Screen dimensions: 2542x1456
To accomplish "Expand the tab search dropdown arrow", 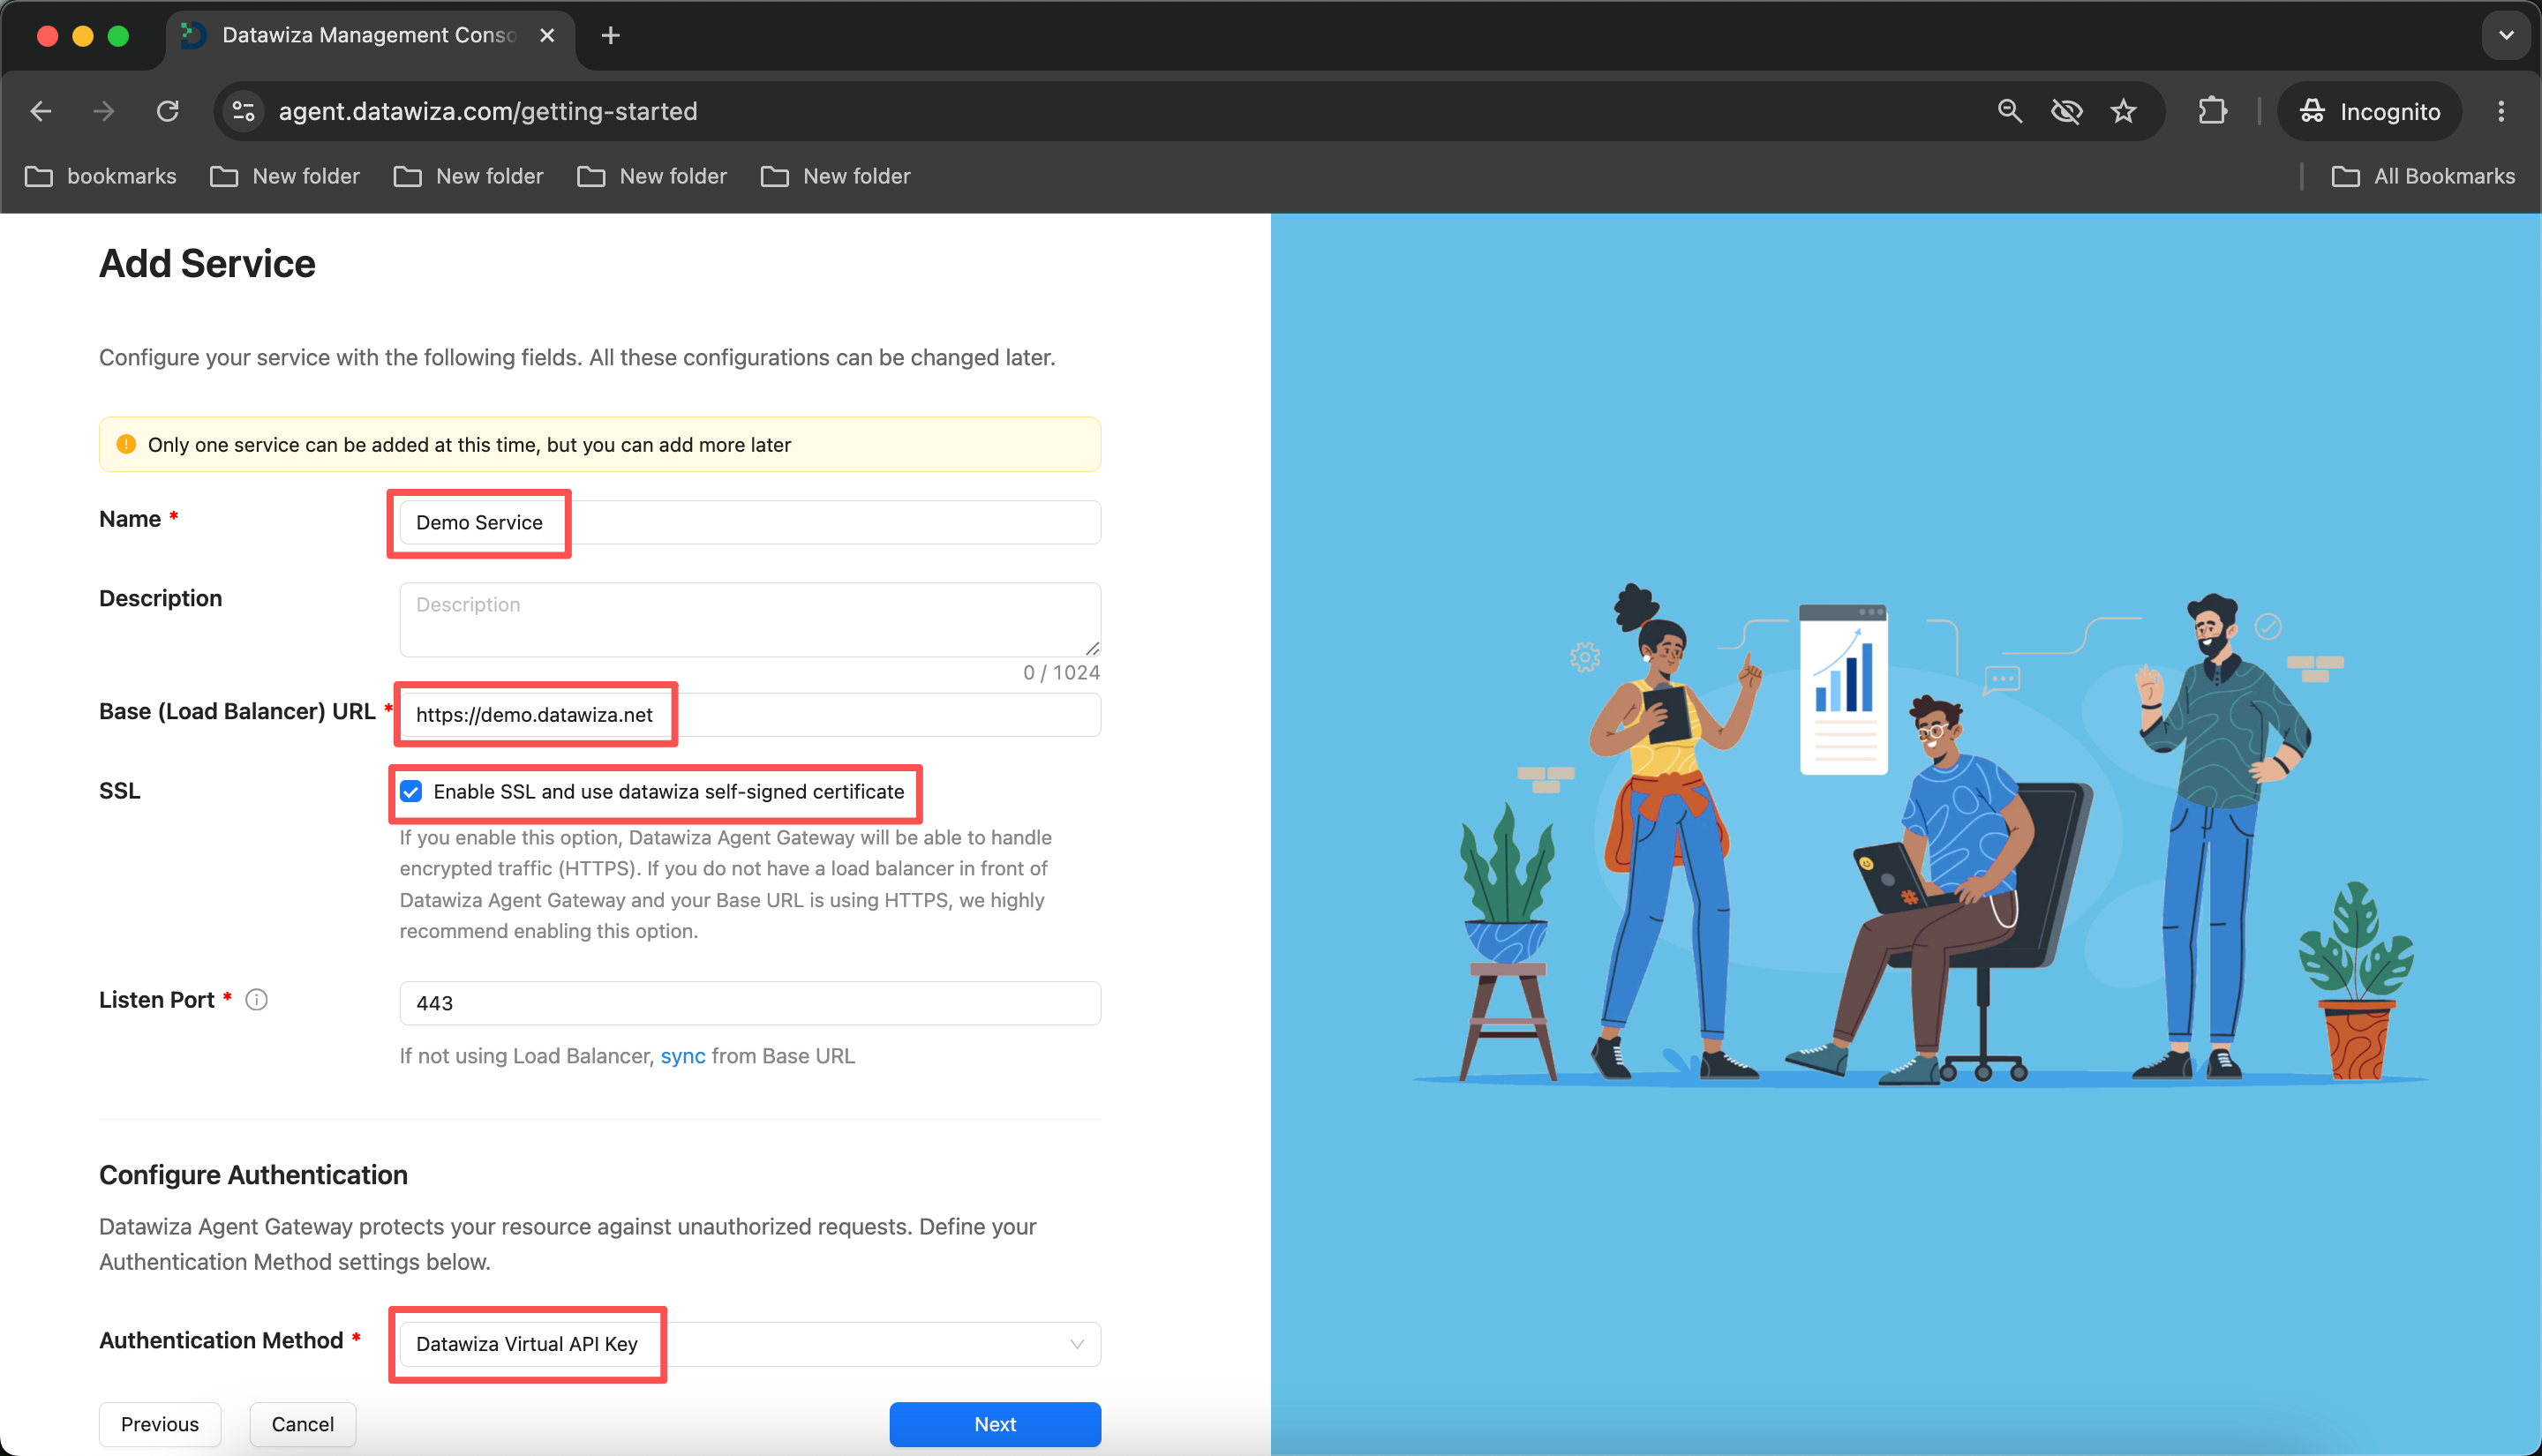I will (2506, 36).
